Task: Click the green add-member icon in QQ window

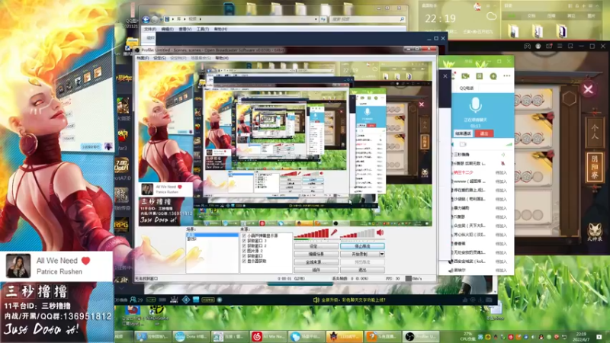Action: pos(493,76)
